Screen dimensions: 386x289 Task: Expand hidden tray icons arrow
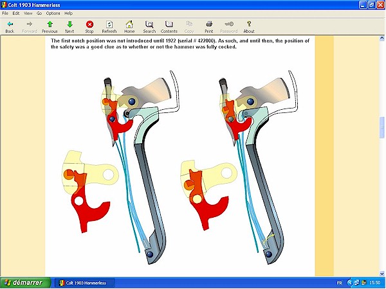(349, 283)
